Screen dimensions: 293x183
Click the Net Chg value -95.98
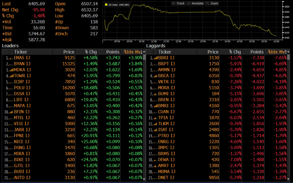[38, 10]
